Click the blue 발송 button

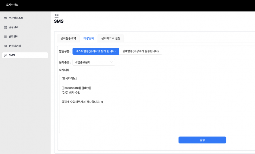click(202, 140)
